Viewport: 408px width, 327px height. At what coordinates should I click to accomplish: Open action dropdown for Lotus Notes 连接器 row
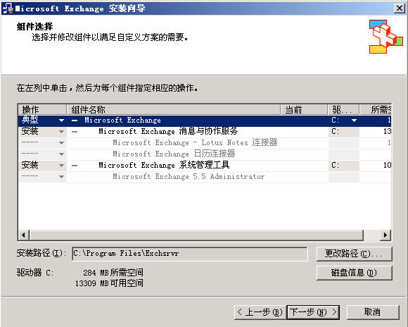61,143
